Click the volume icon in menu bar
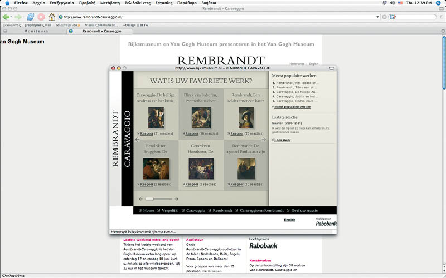Screen dimensions: 446x278 point(392,3)
